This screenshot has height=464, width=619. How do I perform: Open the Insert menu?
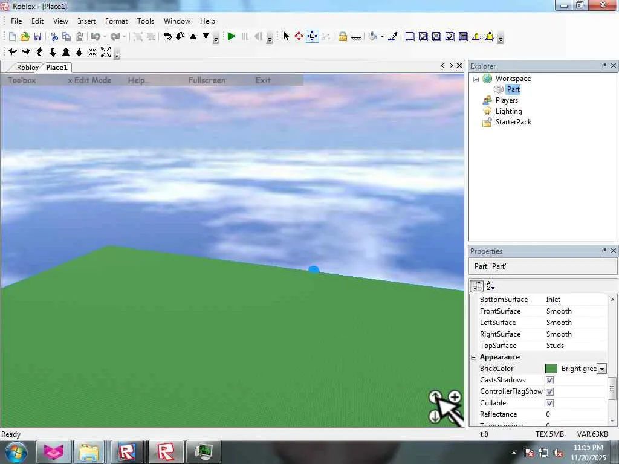pos(86,21)
